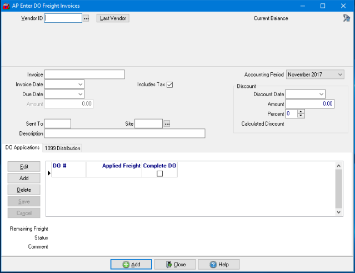Click the app icon in title bar
The width and height of the screenshot is (355, 273).
6,6
